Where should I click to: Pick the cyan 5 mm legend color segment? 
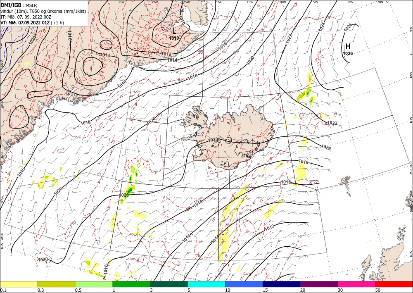tap(206, 284)
